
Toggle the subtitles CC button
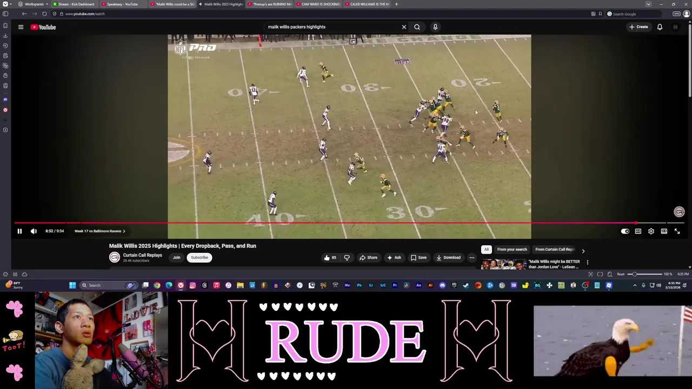(x=638, y=231)
